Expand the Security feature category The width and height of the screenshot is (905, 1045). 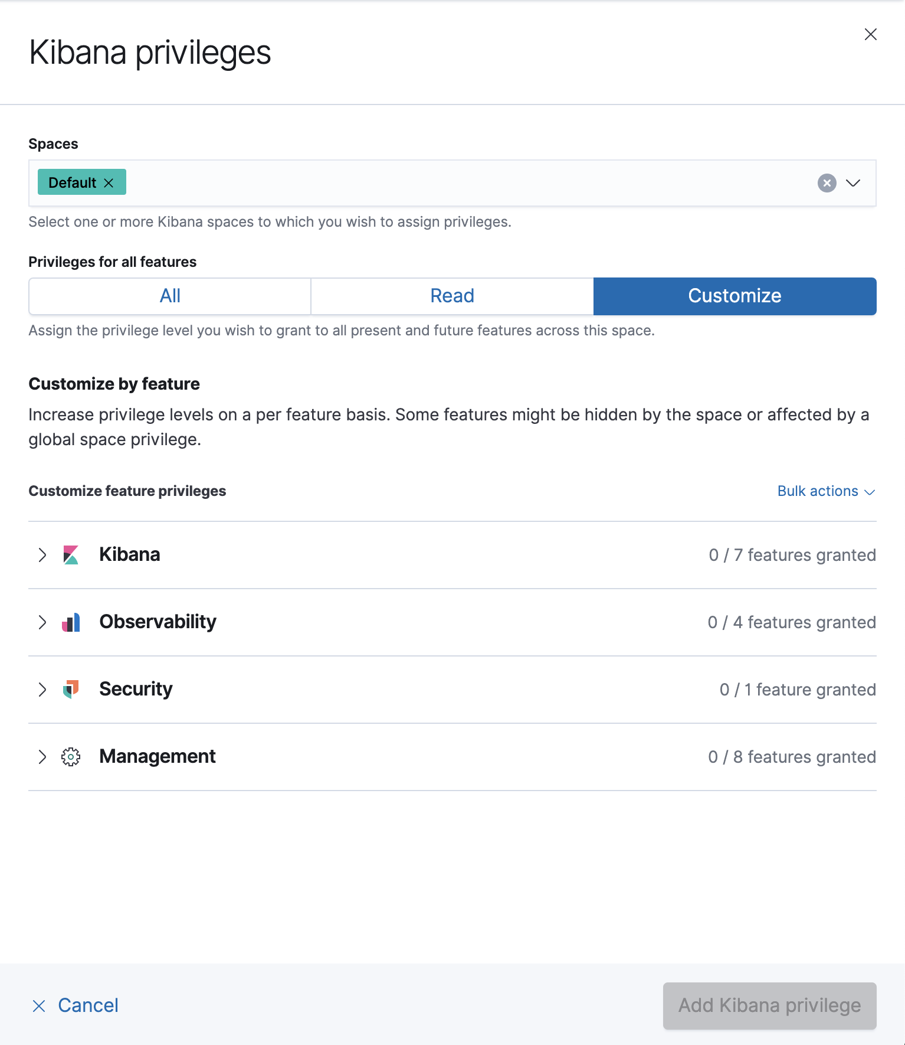42,690
